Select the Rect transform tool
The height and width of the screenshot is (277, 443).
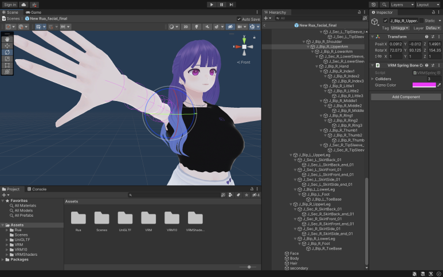pos(7,65)
